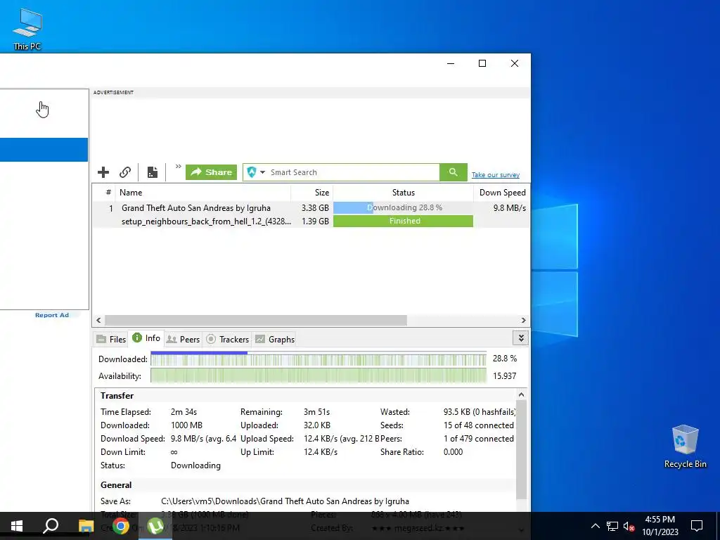The image size is (720, 540).
Task: Click the Downloading 28.8 % progress bar
Action: point(403,207)
